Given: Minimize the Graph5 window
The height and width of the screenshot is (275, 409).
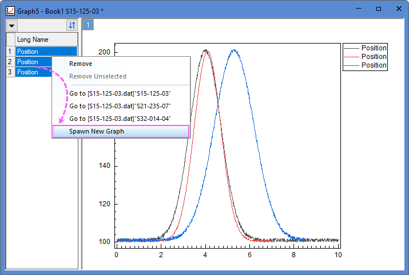Looking at the screenshot, I should 359,9.
